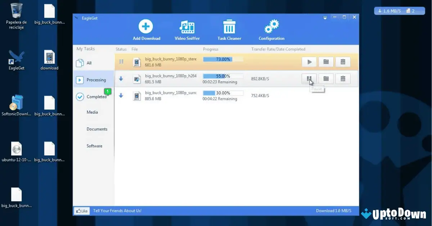
Task: Toggle pause state of the first task's status icon
Action: tap(121, 62)
